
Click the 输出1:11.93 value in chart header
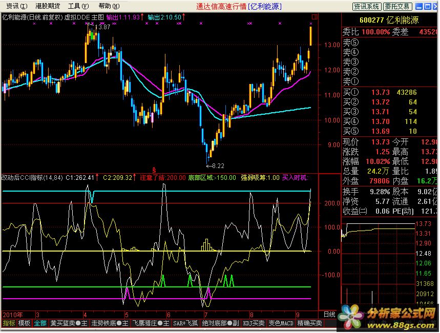coord(123,17)
